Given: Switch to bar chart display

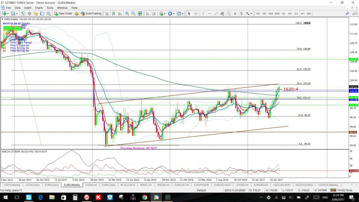Looking at the screenshot, I should [107, 14].
